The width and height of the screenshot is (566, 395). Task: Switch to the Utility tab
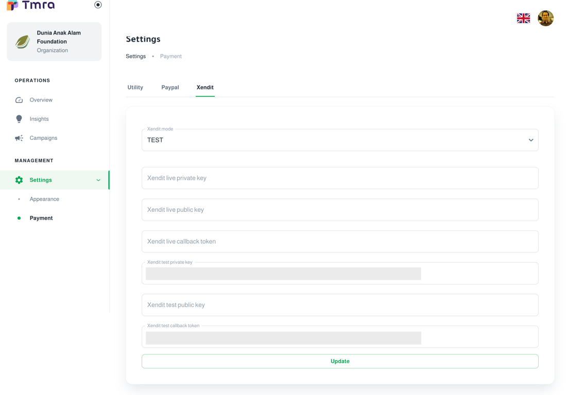coord(135,87)
